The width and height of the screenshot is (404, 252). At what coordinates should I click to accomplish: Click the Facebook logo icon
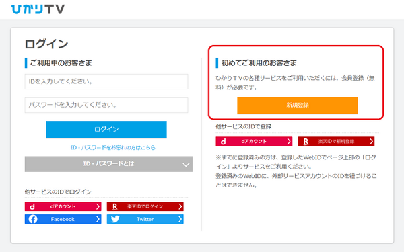[33, 219]
